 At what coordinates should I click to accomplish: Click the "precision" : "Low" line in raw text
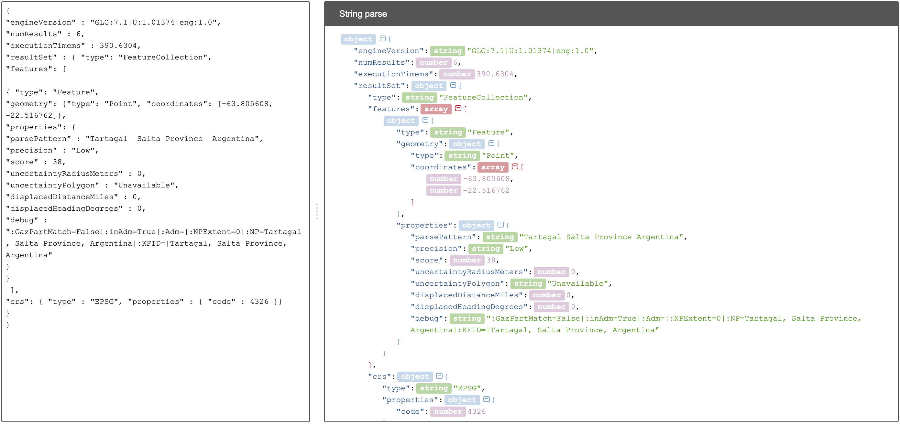(52, 150)
